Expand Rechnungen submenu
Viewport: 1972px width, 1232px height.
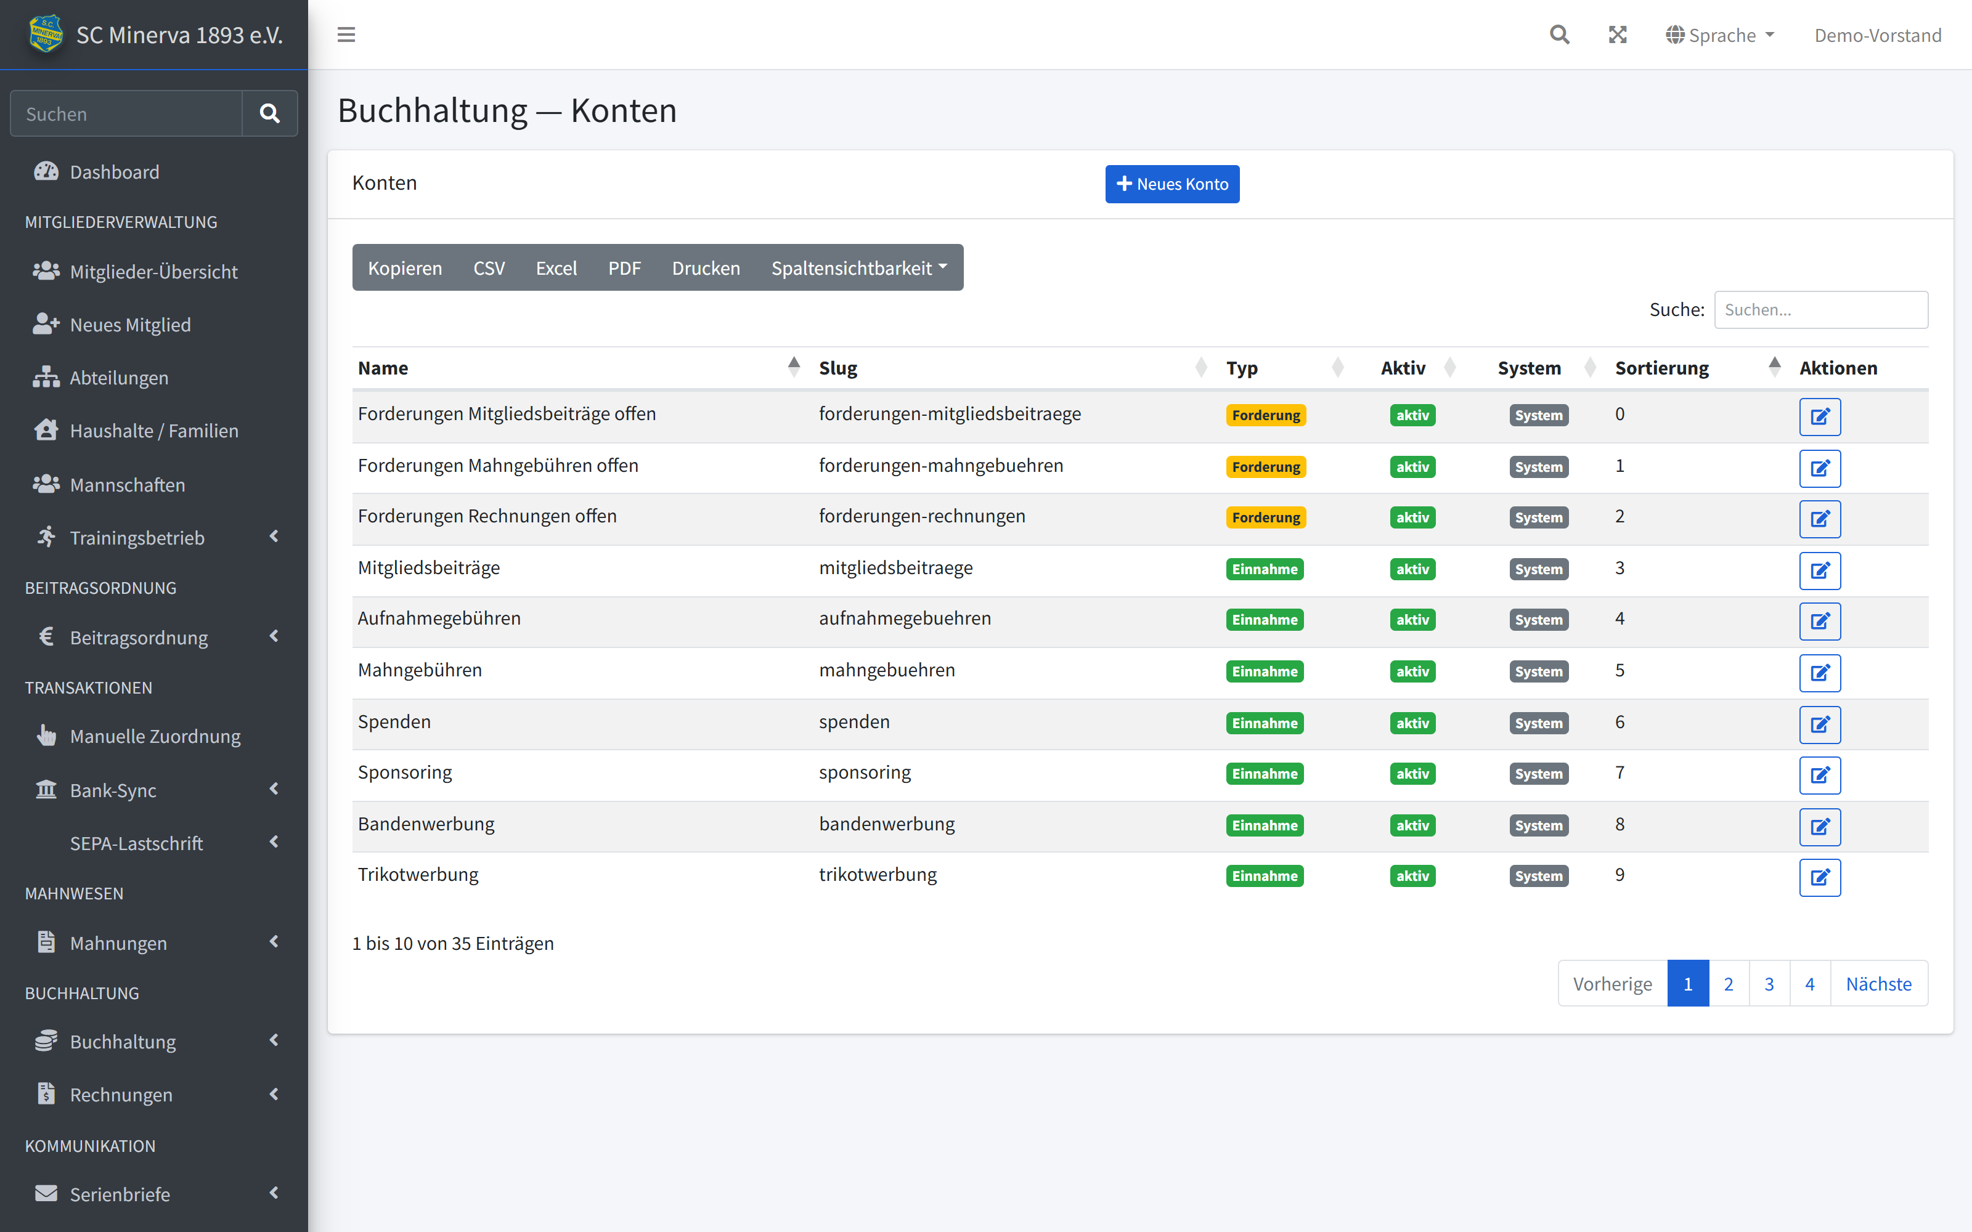(x=154, y=1094)
